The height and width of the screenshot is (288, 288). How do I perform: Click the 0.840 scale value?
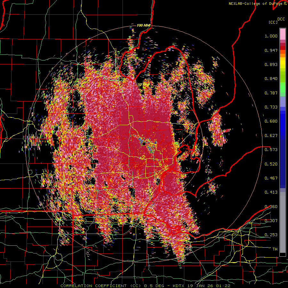coord(271,79)
